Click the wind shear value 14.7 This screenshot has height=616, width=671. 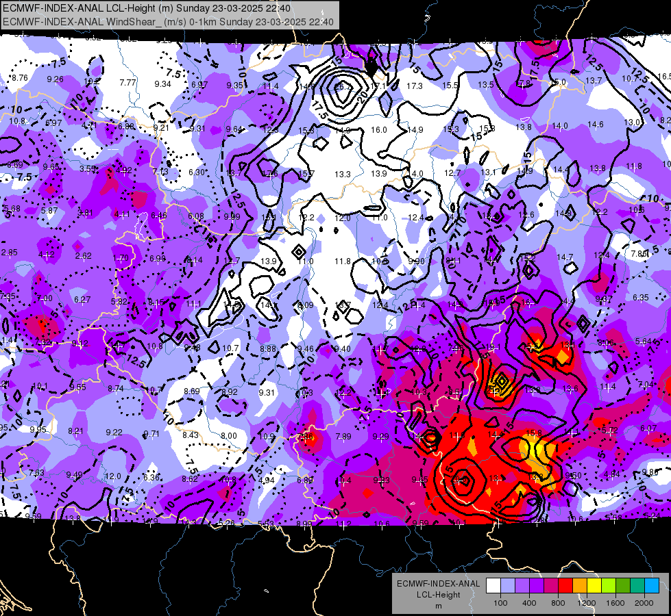[565, 257]
